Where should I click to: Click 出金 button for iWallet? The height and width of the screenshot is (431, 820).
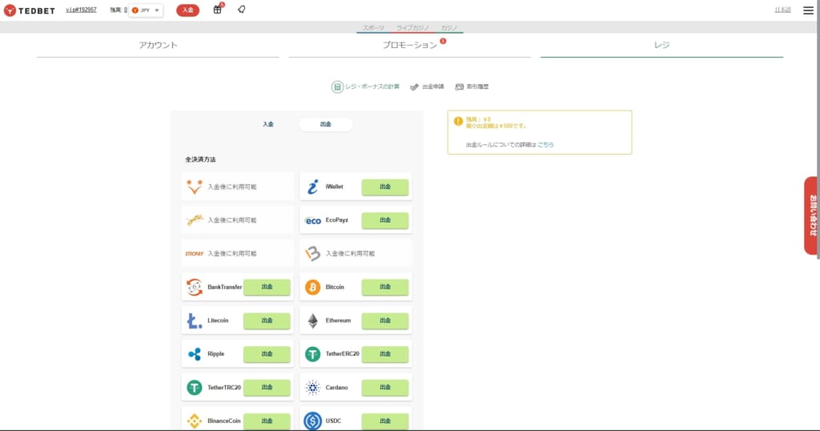tap(385, 187)
